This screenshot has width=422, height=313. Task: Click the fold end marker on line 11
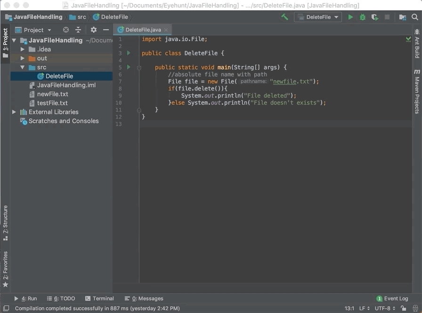point(139,110)
